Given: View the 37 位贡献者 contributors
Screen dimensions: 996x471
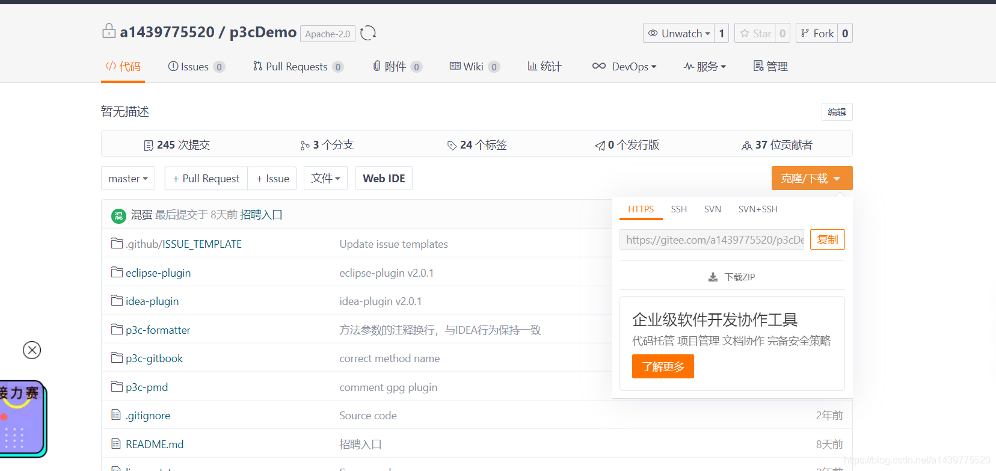Looking at the screenshot, I should click(777, 145).
